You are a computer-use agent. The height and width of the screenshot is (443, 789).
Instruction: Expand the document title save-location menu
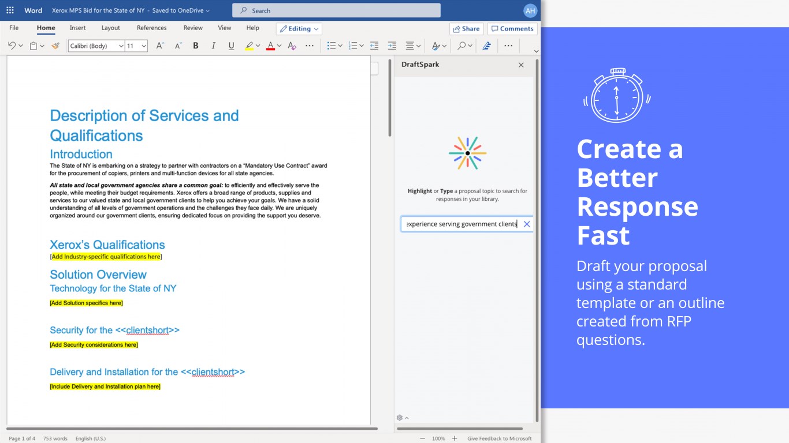pos(208,10)
